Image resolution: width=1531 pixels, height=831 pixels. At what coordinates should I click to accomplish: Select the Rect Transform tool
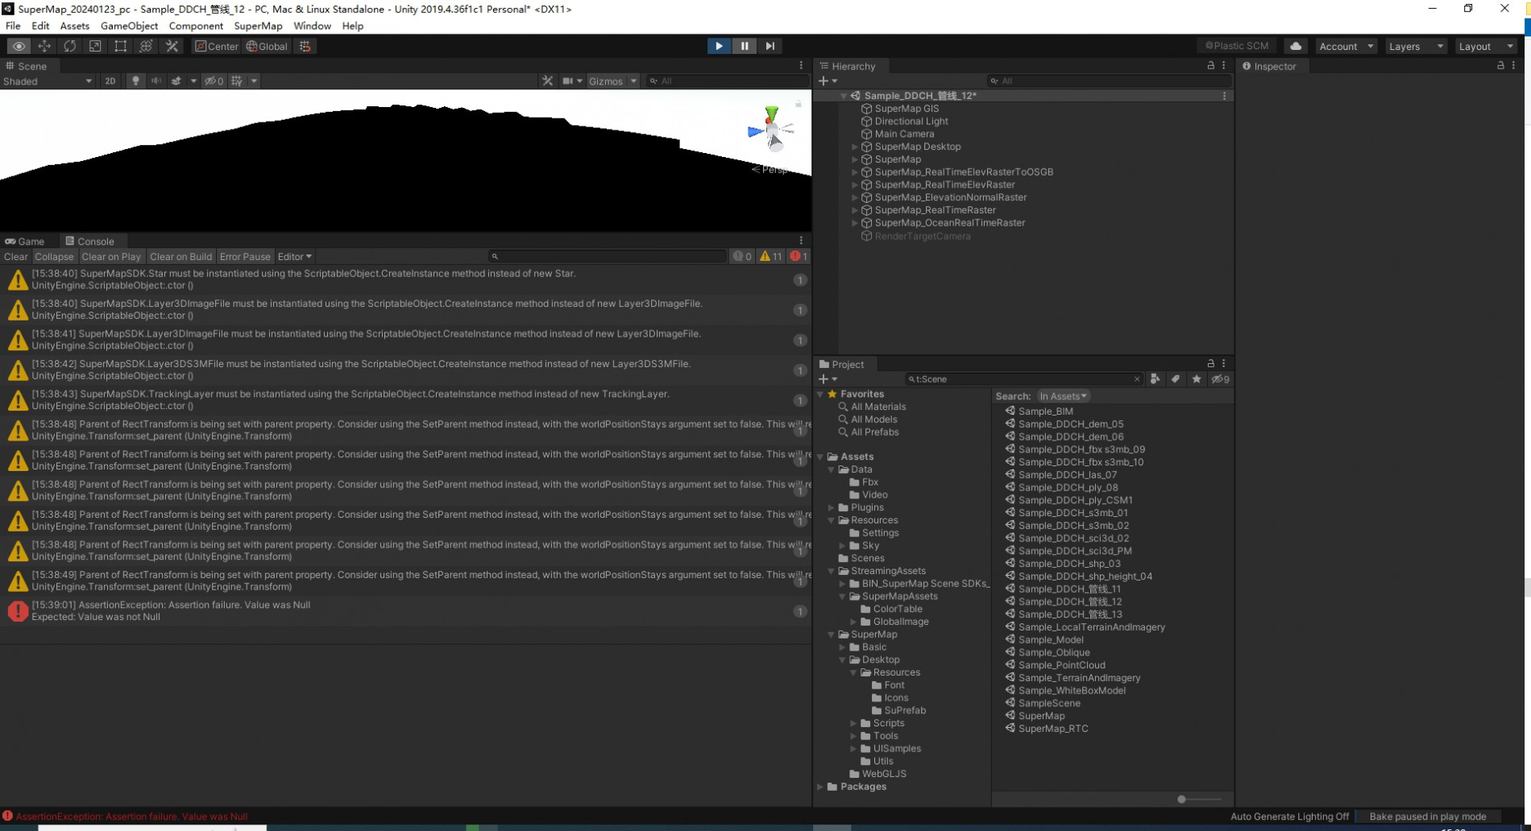(120, 46)
